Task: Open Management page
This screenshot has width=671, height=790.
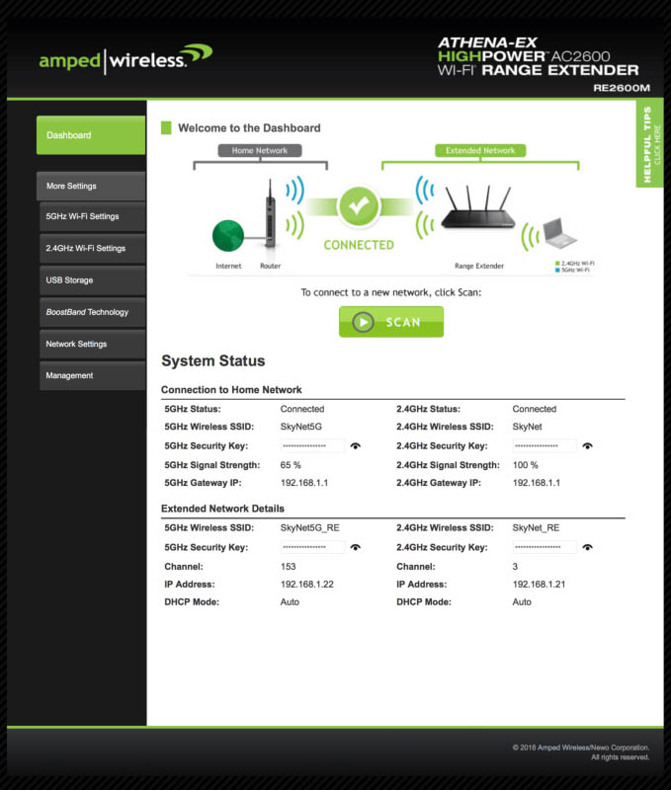Action: [92, 376]
